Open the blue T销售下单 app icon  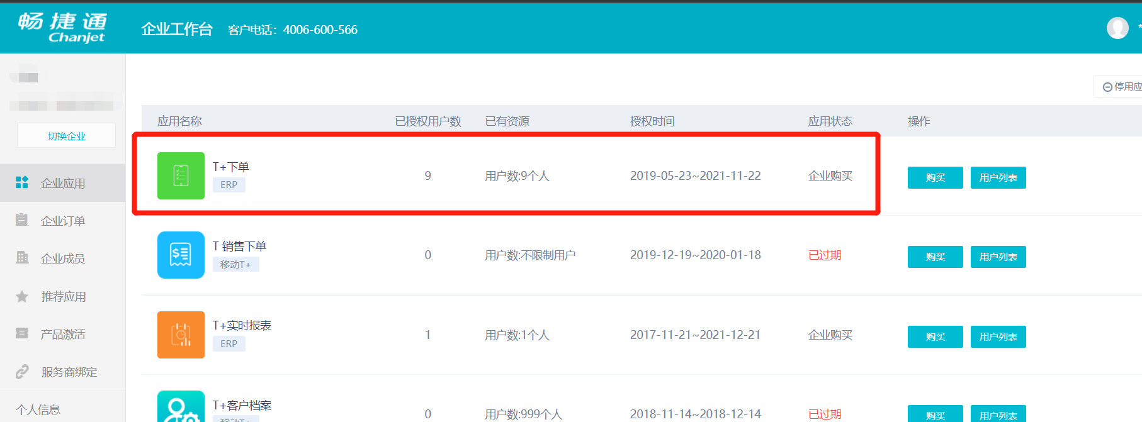181,255
